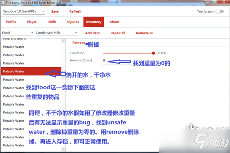Image resolution: width=230 pixels, height=153 pixels.
Task: Click the list scrollbar up arrow
Action: click(63, 41)
